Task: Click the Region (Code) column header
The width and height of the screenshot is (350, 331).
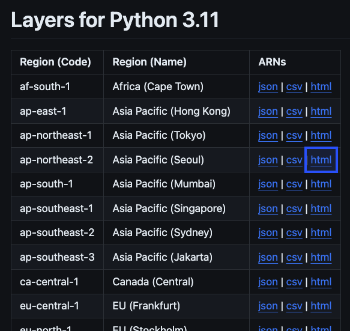Action: pyautogui.click(x=58, y=62)
